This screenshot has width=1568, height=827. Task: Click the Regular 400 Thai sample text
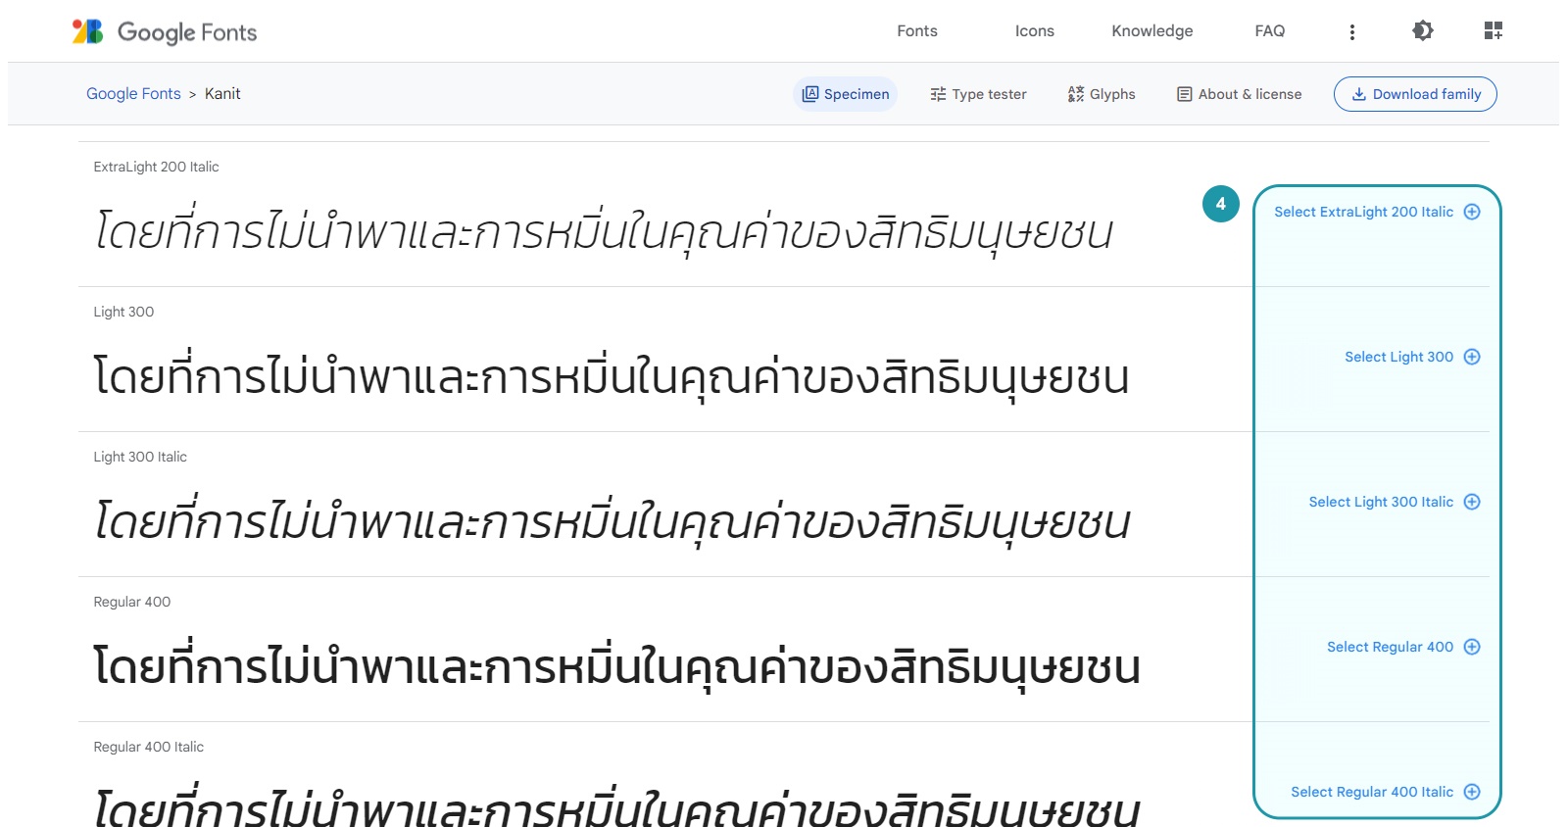[616, 667]
